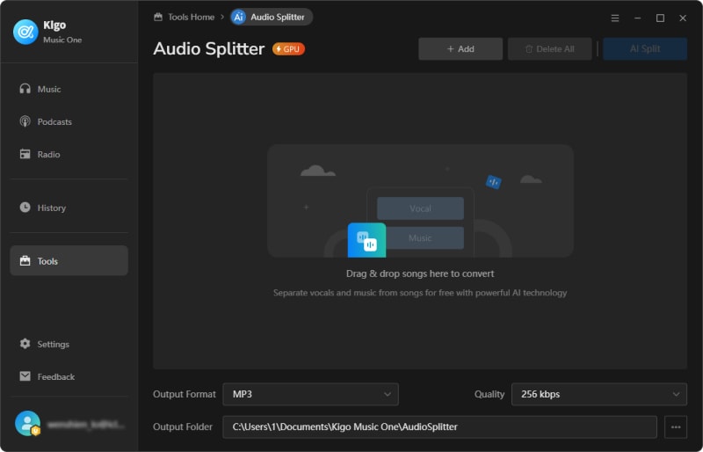Click the blurred account email text
The width and height of the screenshot is (703, 452).
pyautogui.click(x=85, y=424)
